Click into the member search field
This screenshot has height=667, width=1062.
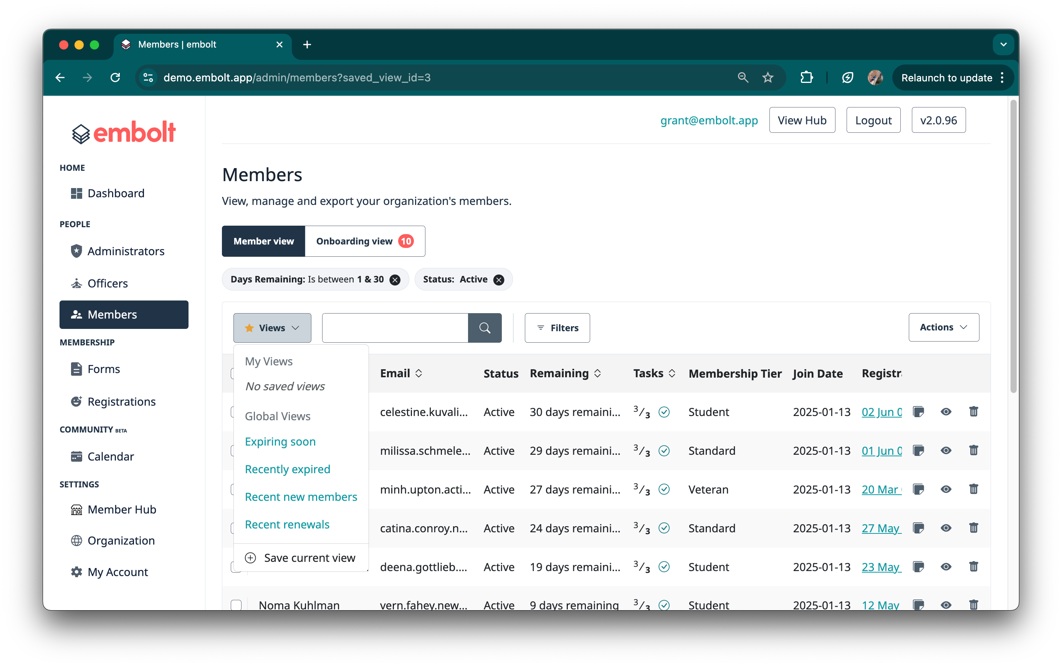coord(395,327)
